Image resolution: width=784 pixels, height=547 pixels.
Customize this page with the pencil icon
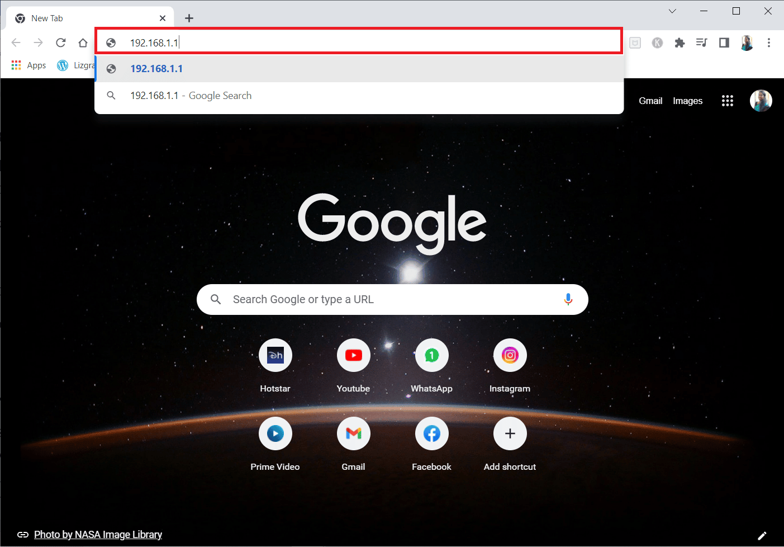[x=762, y=535]
